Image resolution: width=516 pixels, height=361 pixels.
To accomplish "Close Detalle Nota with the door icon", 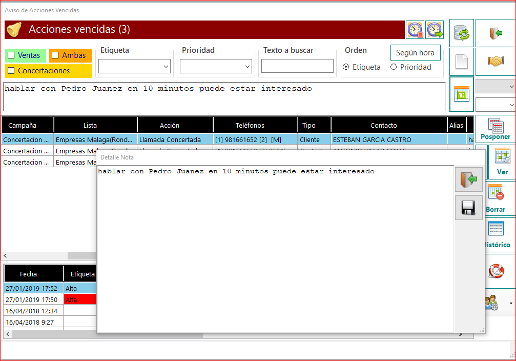I will (x=469, y=179).
